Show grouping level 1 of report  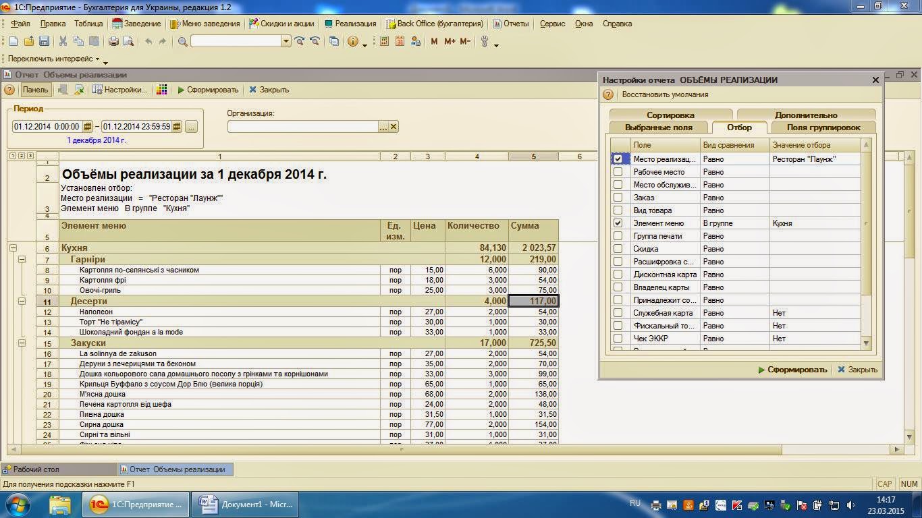[x=13, y=156]
